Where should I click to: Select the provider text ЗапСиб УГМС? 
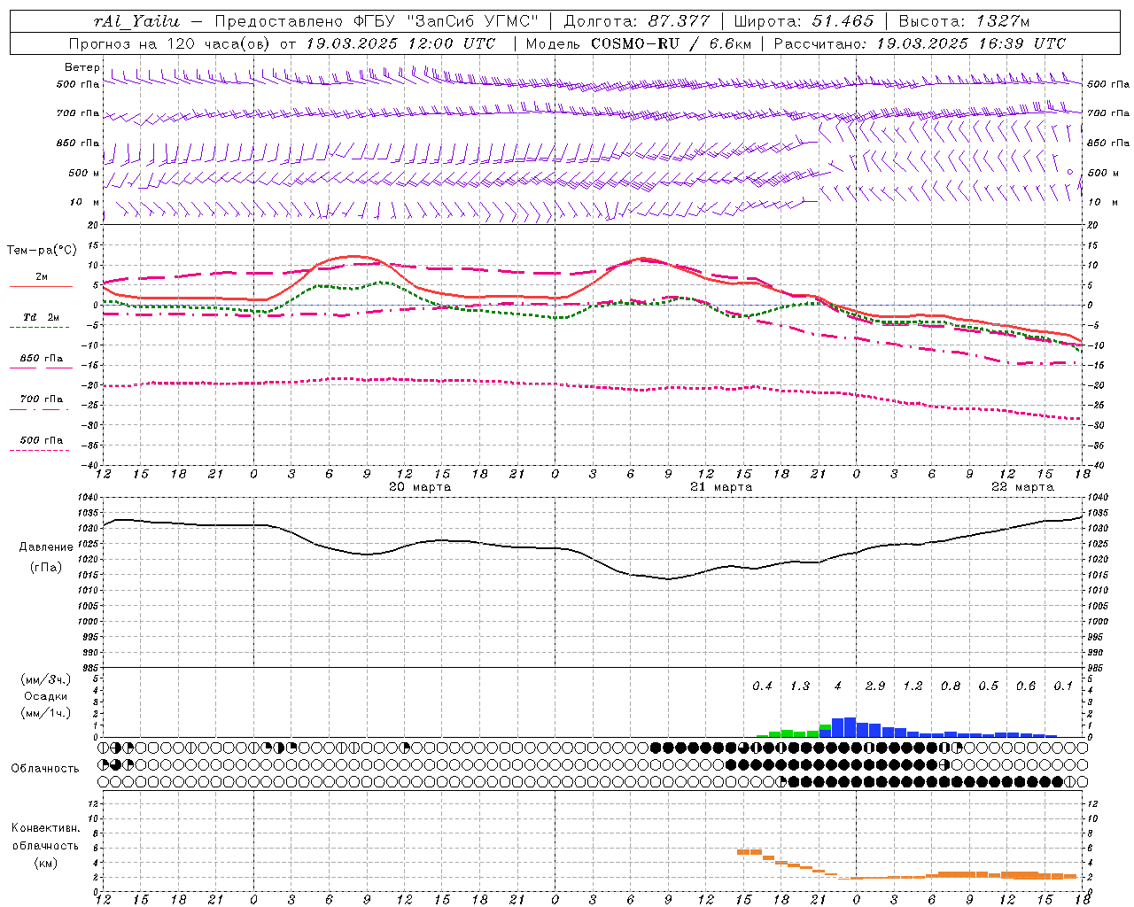click(470, 21)
